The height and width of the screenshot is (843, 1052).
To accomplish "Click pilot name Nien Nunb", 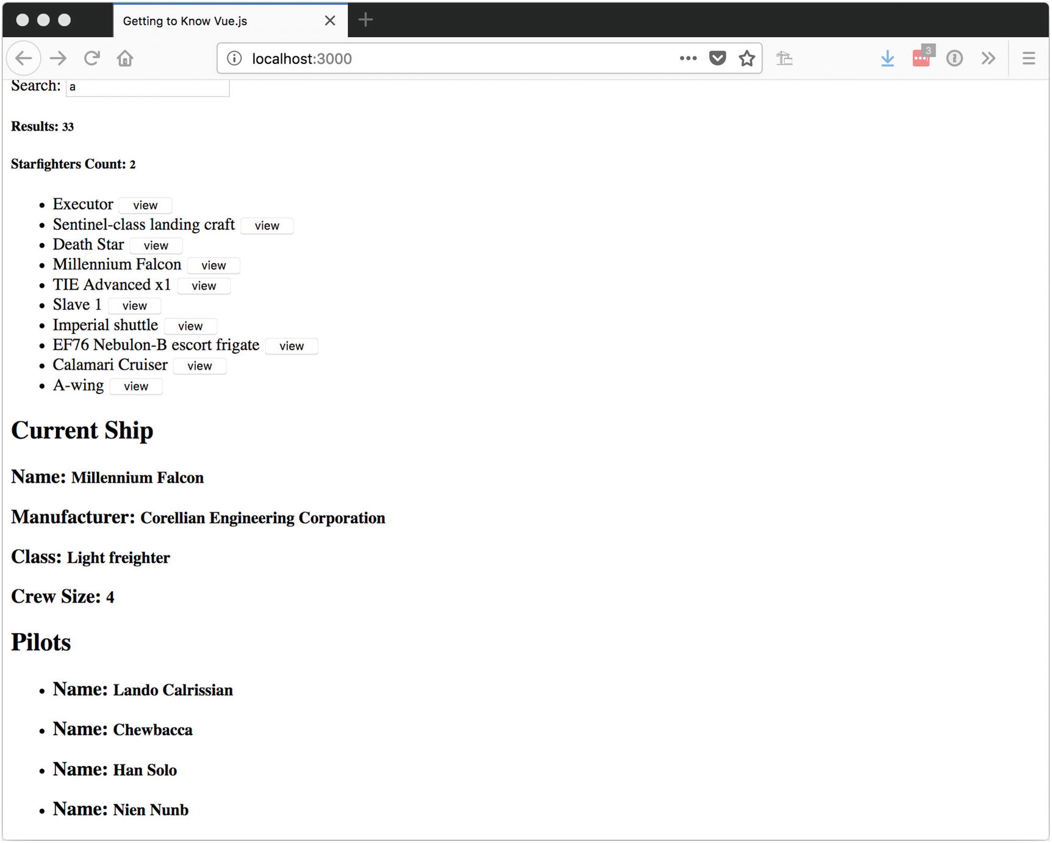I will pyautogui.click(x=151, y=810).
